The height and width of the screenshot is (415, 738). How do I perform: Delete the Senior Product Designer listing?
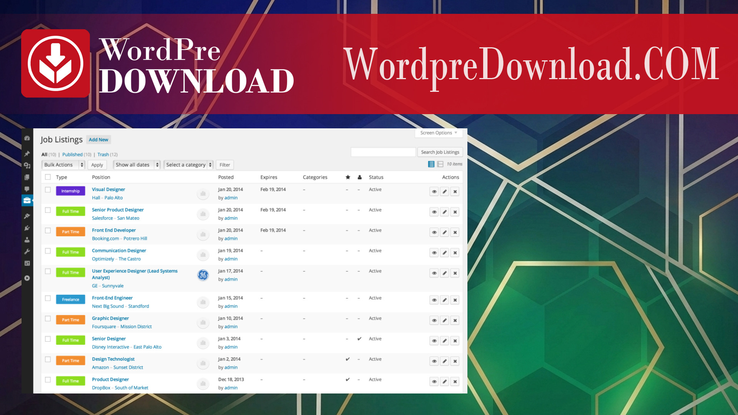(x=455, y=212)
